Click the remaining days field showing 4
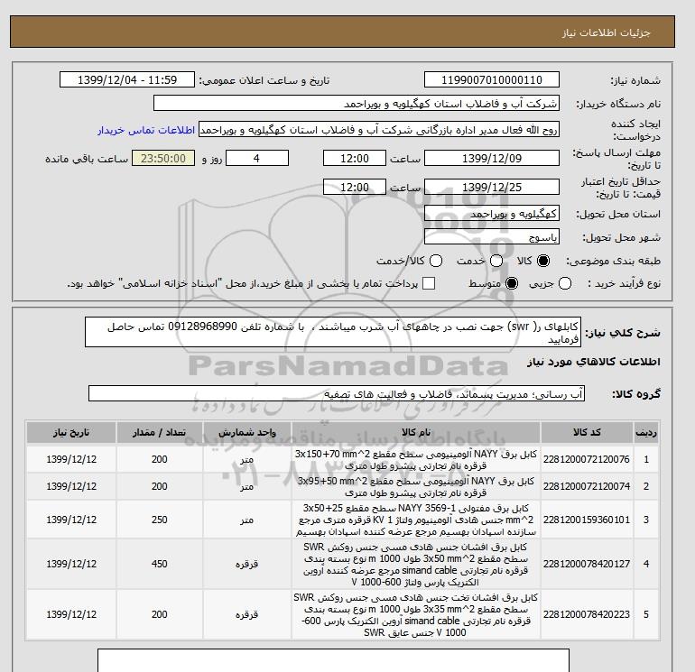This screenshot has width=695, height=672. [x=257, y=158]
